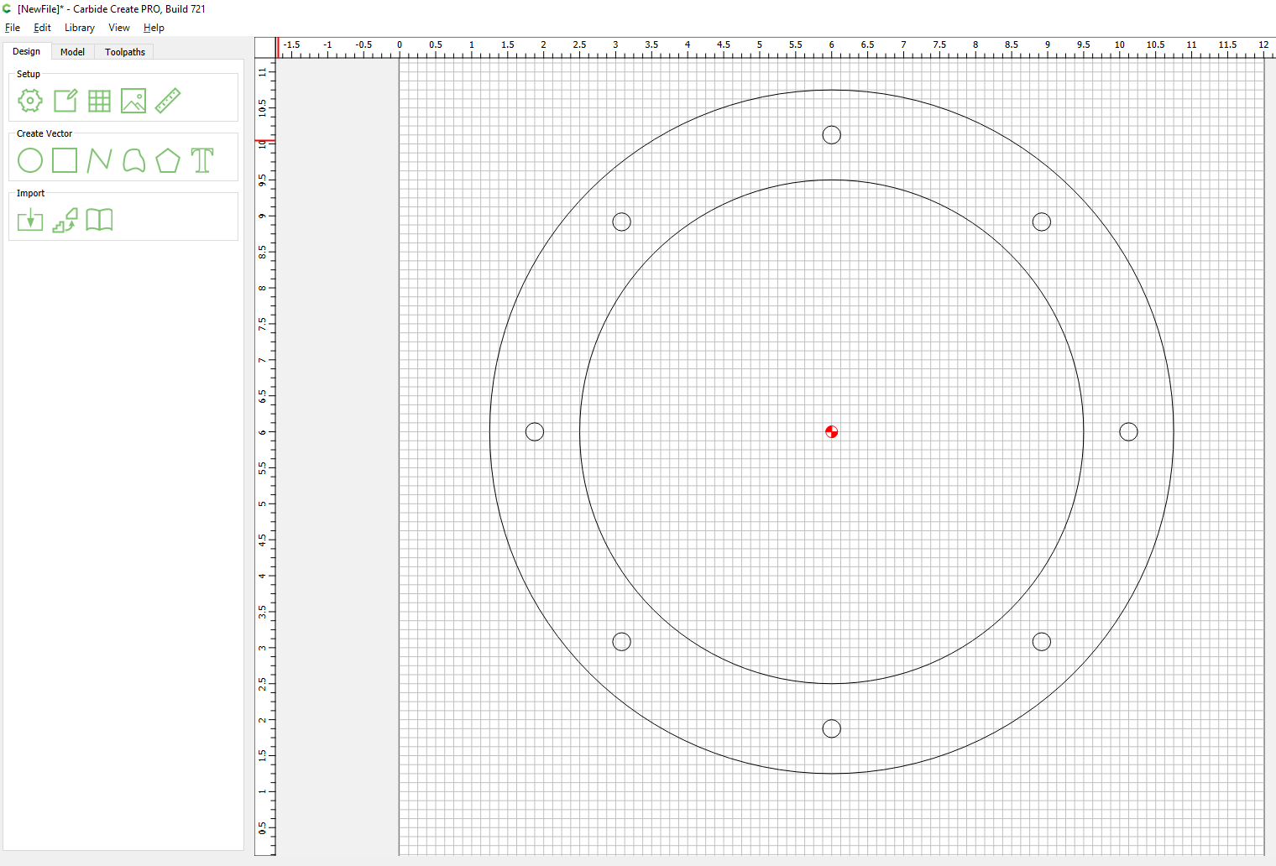Select the lower-left small bolt hole

[x=621, y=642]
